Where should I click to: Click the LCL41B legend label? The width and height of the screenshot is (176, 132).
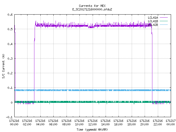pyautogui.click(x=153, y=21)
